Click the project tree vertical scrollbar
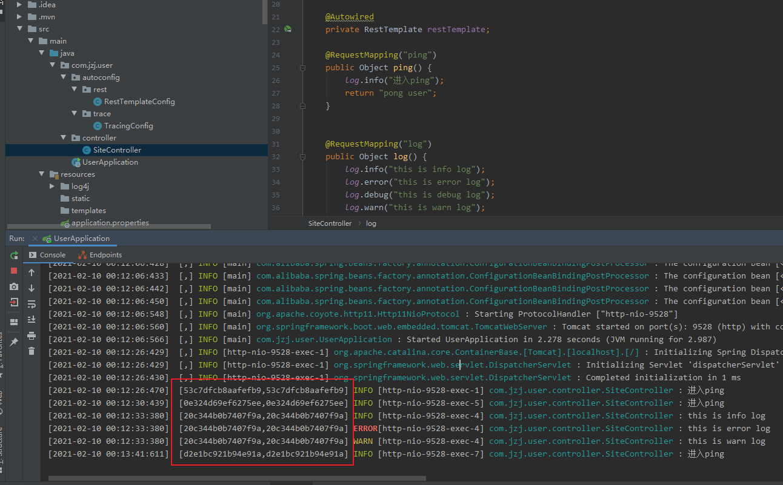 (x=265, y=12)
